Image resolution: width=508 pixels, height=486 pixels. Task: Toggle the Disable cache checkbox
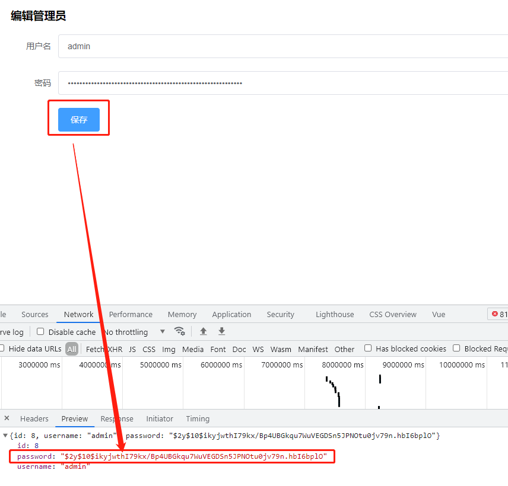pos(40,332)
